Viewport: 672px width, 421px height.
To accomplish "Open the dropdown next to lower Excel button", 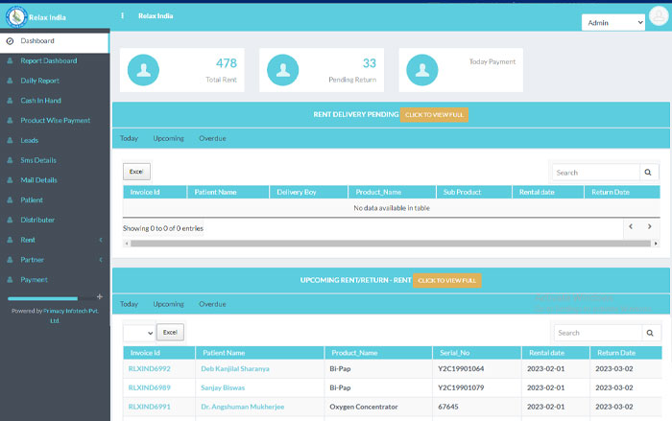I will (139, 333).
